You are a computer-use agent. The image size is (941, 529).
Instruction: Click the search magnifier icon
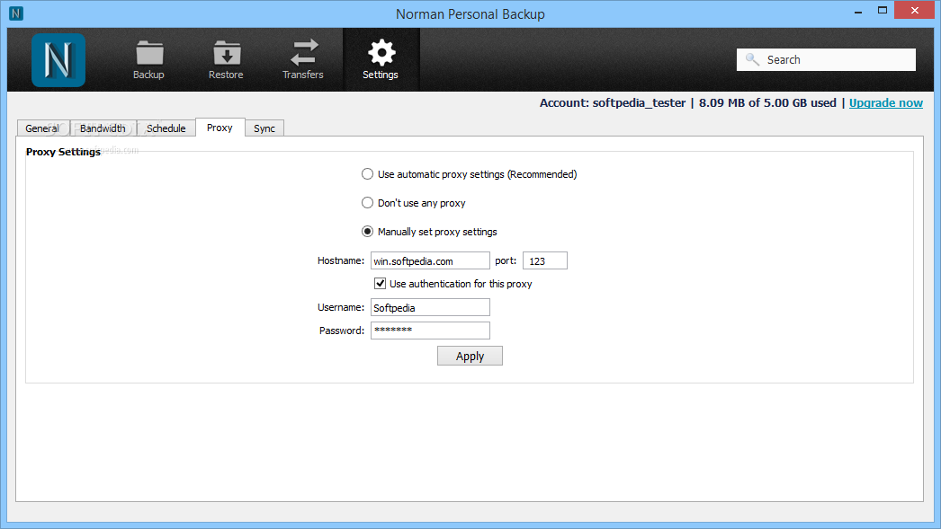click(752, 59)
